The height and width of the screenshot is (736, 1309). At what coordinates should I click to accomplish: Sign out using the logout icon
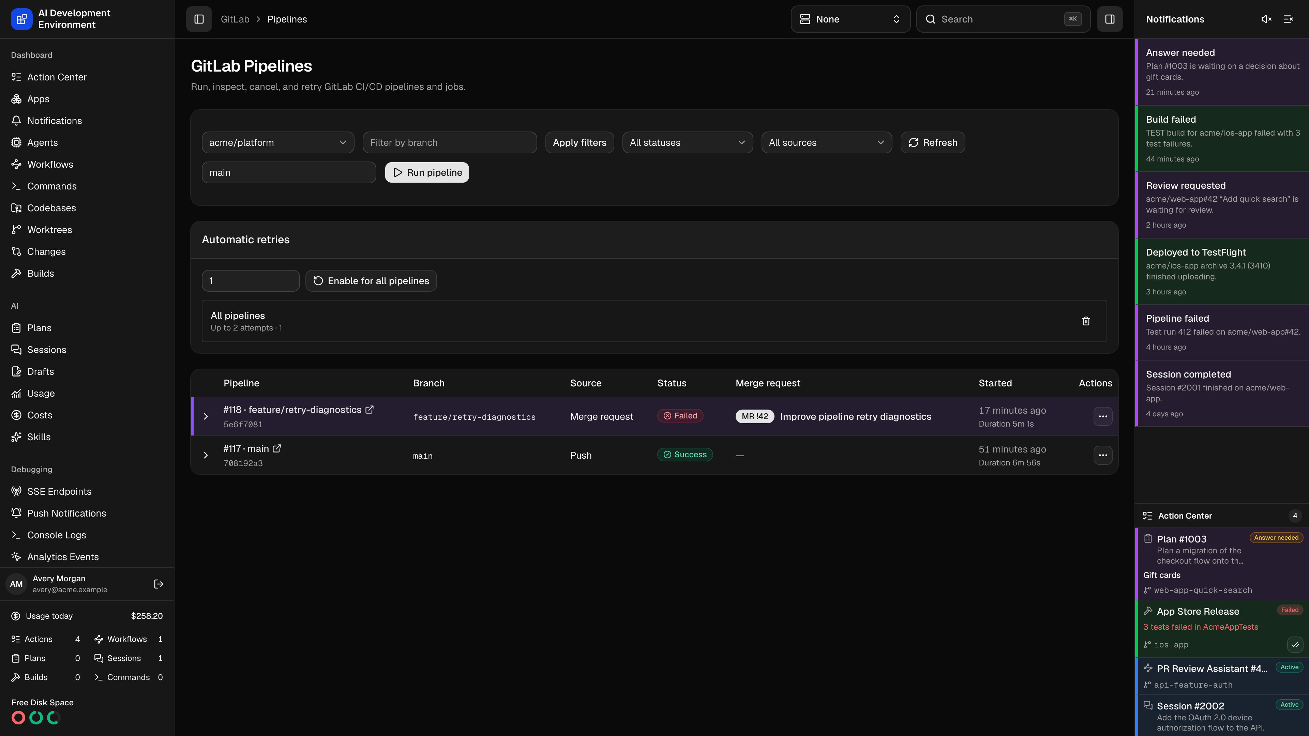coord(159,584)
